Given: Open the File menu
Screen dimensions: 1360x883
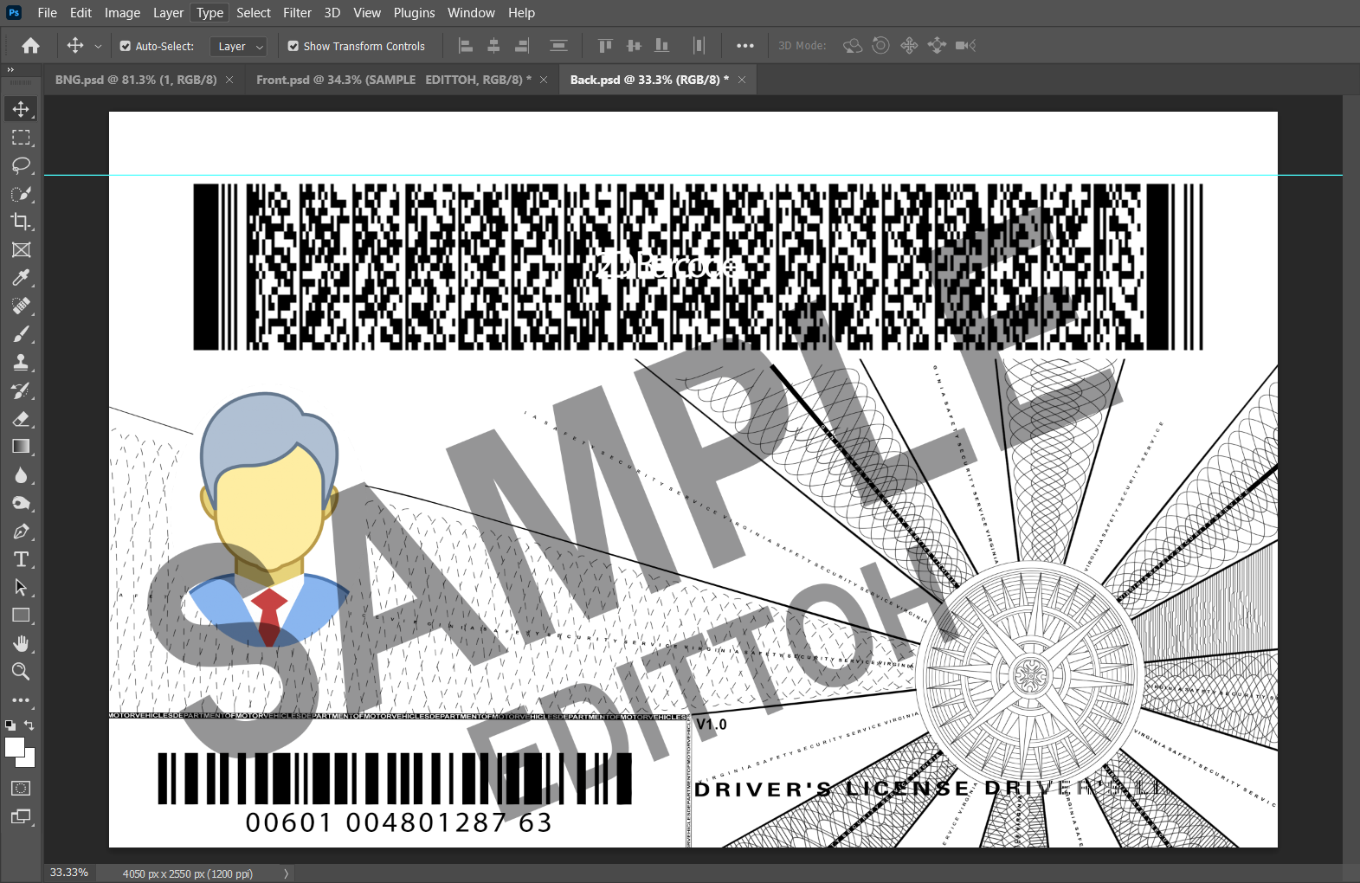Looking at the screenshot, I should coord(48,13).
